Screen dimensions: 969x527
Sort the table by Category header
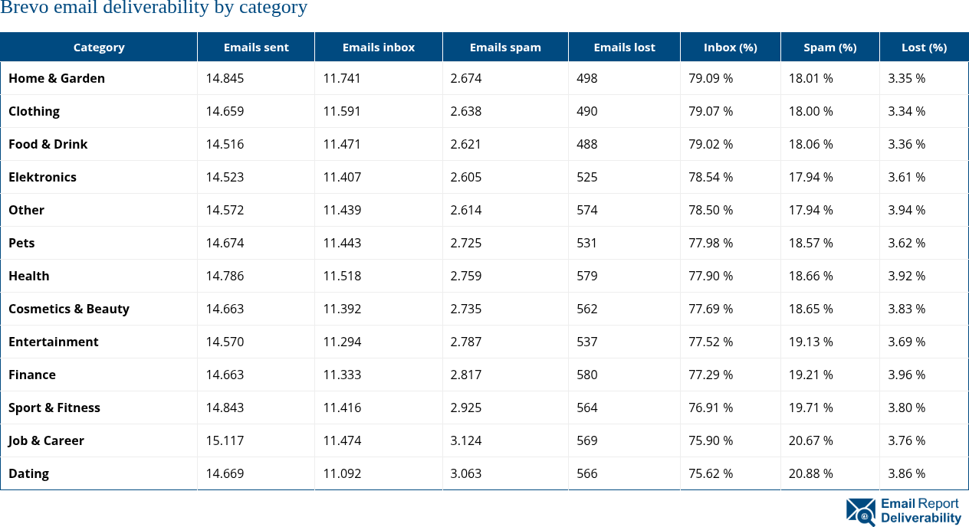(99, 47)
